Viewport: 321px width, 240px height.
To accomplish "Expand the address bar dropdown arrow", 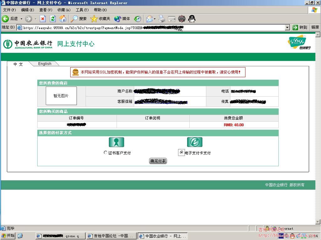I will tap(287, 27).
